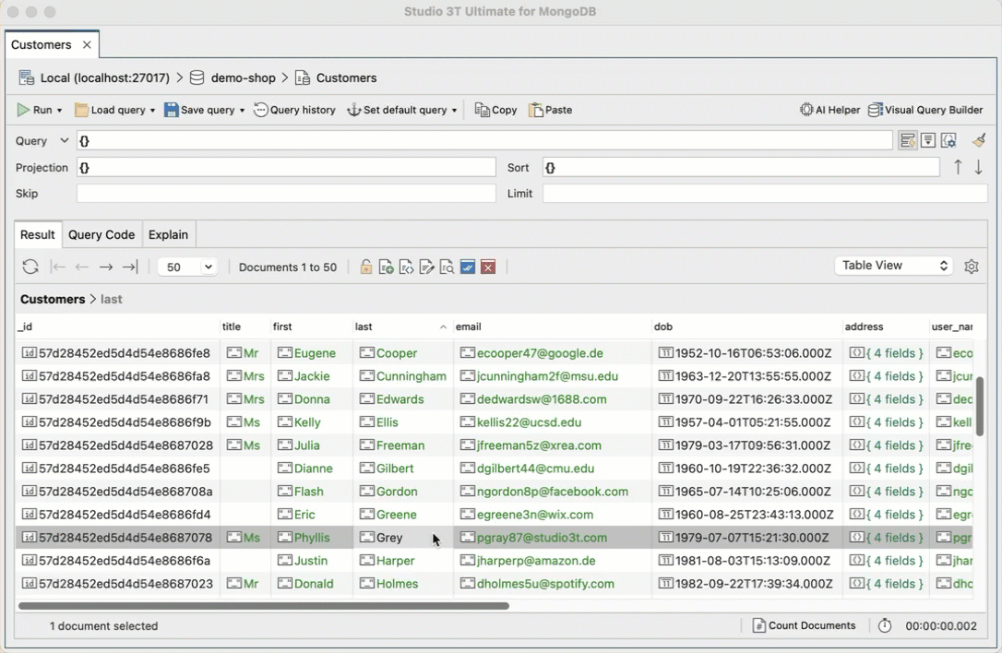Screen dimensions: 1002x653
Task: Click the unlock padlock icon in results toolbar
Action: [x=365, y=267]
